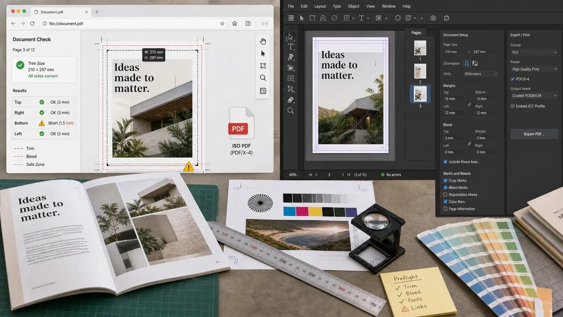Select the crop tool in PDF viewer toolbar
The width and height of the screenshot is (563, 317).
tap(263, 66)
